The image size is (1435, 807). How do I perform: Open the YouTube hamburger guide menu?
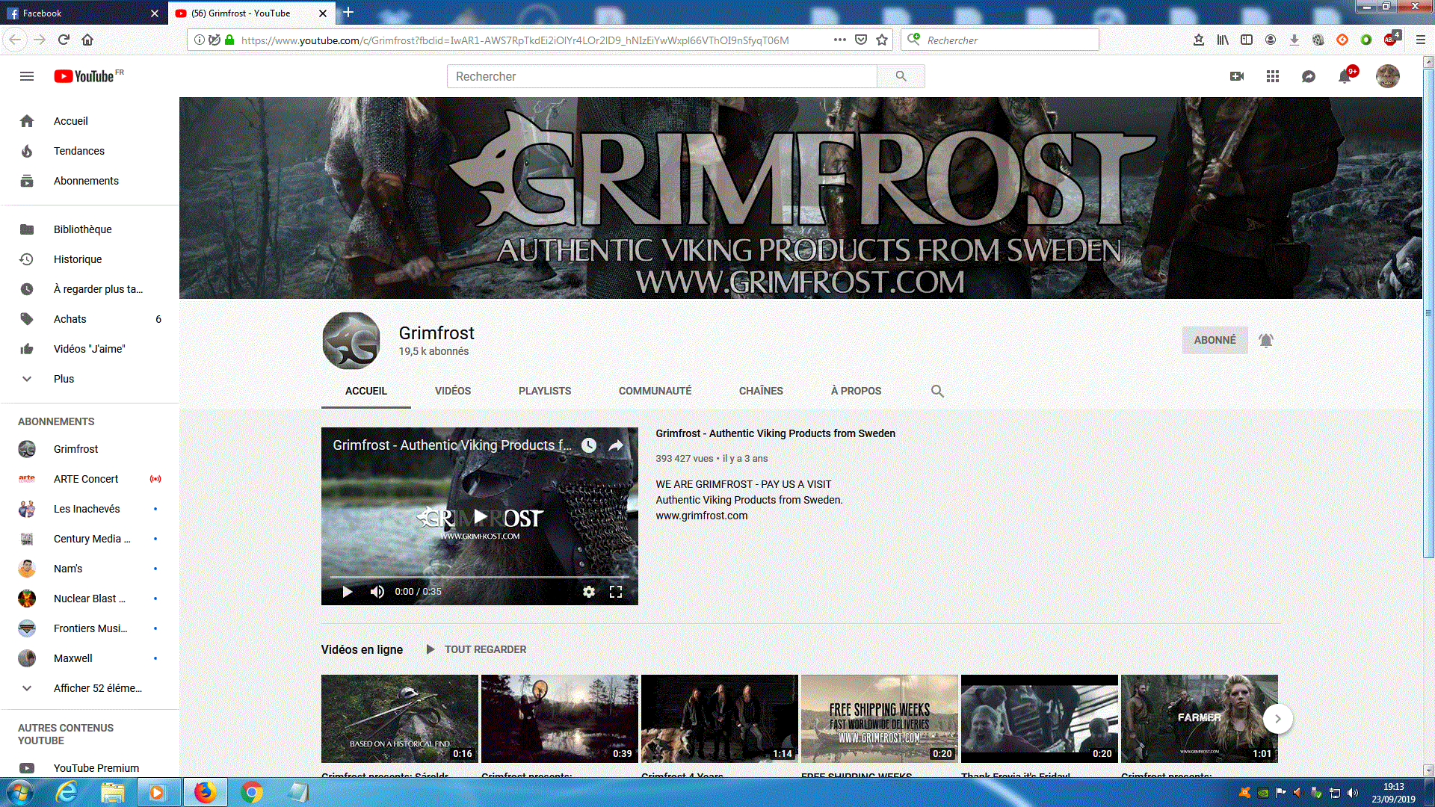pyautogui.click(x=27, y=76)
